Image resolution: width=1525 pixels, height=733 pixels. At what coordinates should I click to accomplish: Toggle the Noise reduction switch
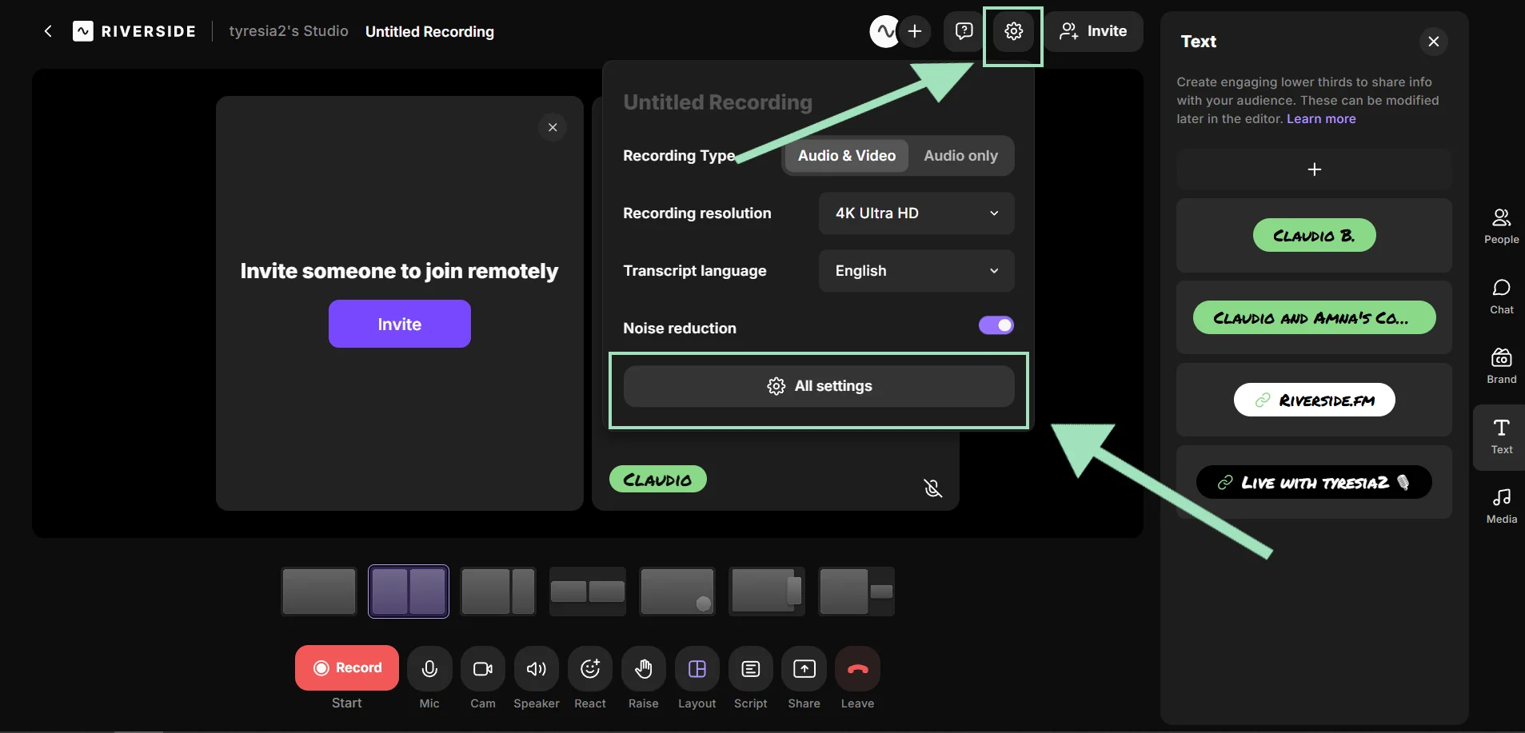996,325
